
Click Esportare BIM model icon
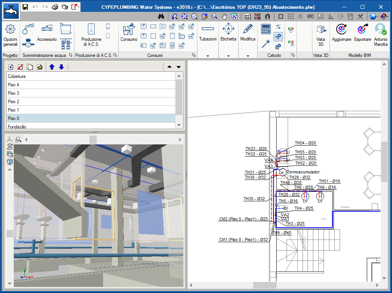click(x=363, y=32)
